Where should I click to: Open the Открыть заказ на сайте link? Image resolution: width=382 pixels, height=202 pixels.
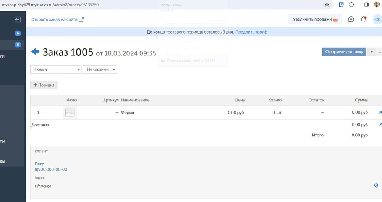[x=57, y=19]
